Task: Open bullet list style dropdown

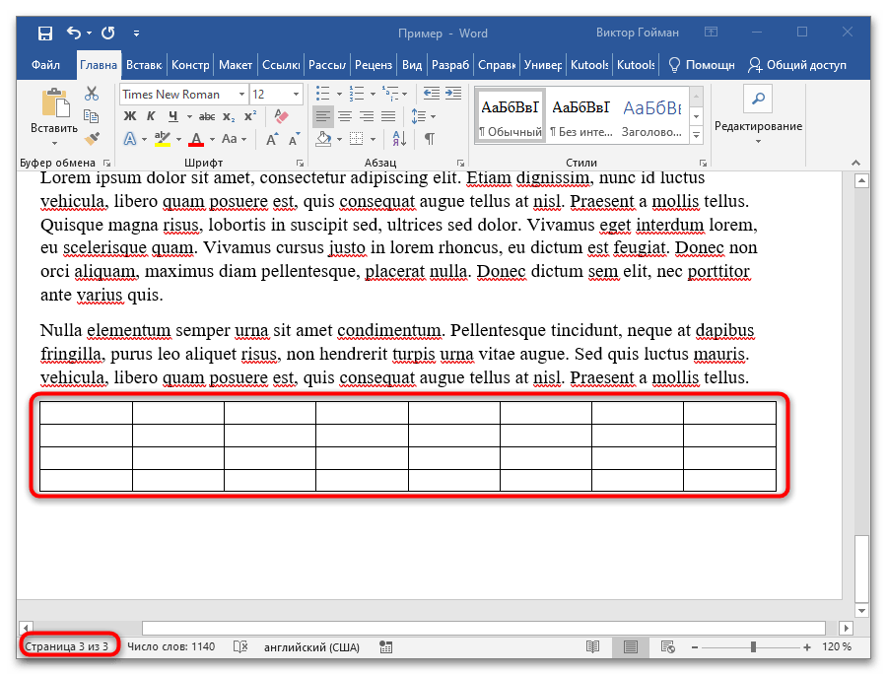Action: pyautogui.click(x=339, y=94)
